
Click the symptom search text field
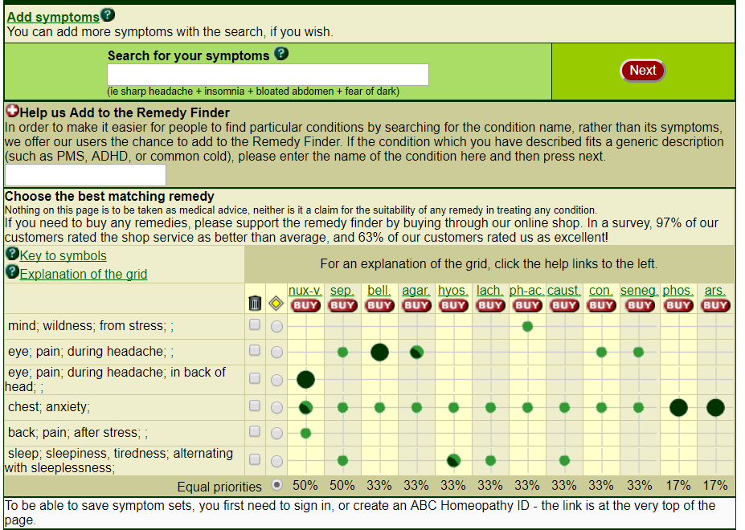tap(268, 75)
